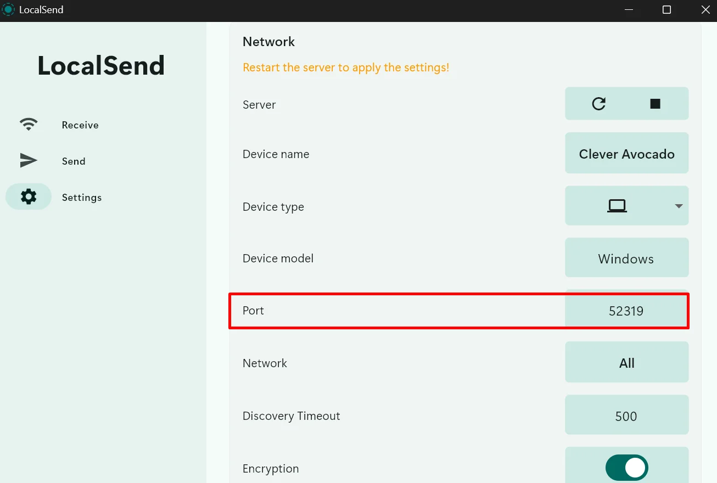The height and width of the screenshot is (483, 717).
Task: Open the Network filter All button
Action: (x=627, y=363)
